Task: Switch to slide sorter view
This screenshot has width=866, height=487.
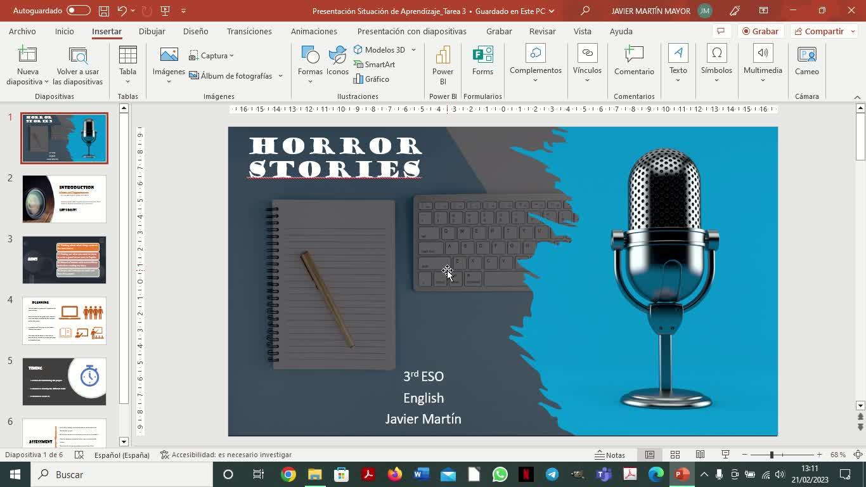Action: click(x=675, y=455)
